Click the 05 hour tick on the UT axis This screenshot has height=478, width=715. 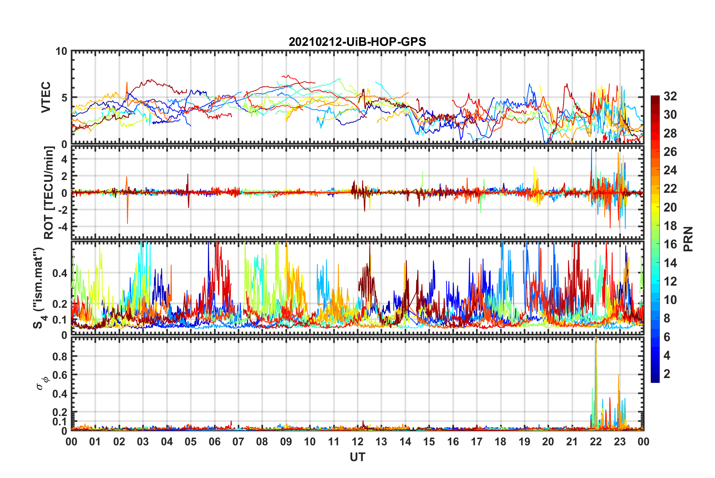point(191,442)
